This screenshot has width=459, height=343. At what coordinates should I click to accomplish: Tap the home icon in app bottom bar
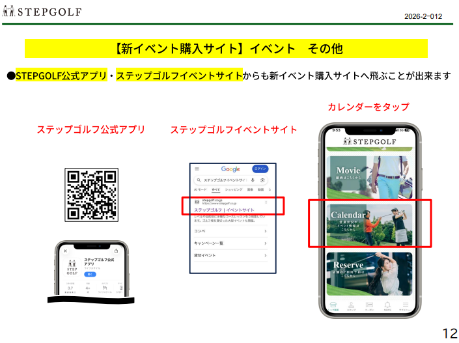tap(333, 305)
